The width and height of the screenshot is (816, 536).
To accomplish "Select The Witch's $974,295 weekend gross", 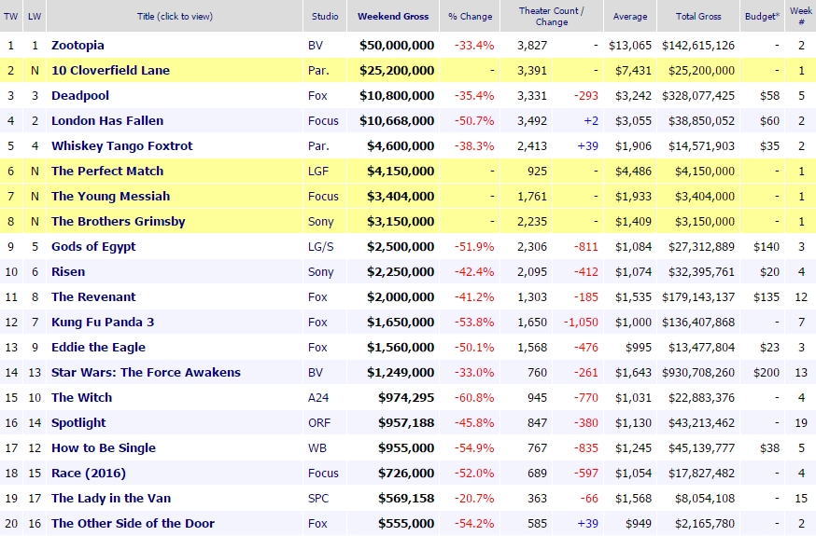I will [406, 398].
